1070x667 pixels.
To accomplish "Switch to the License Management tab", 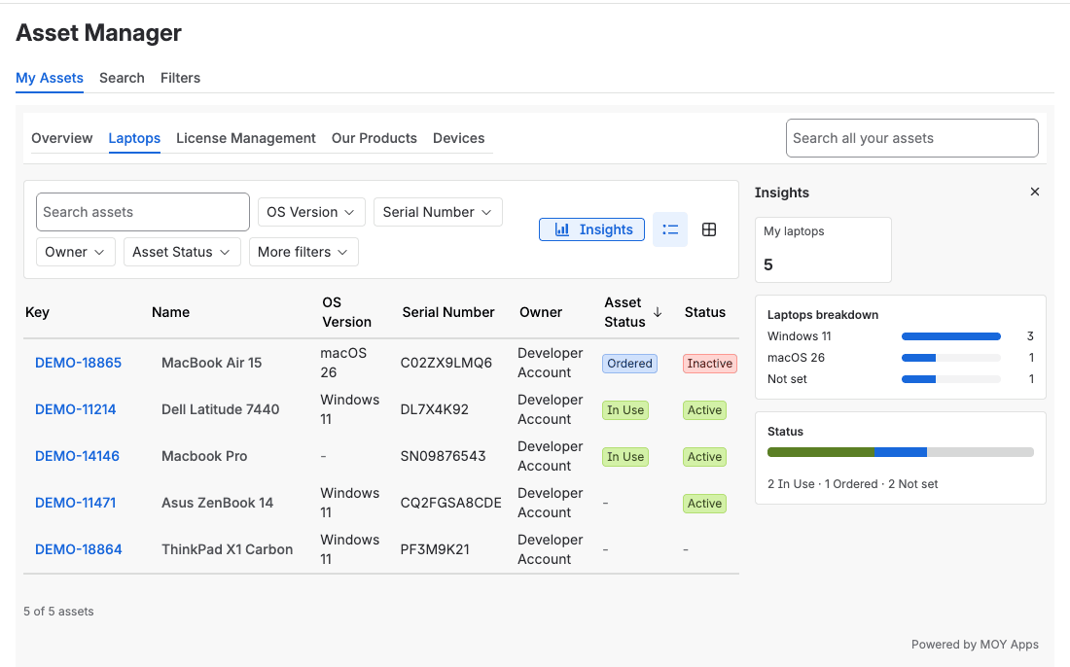I will click(x=246, y=138).
